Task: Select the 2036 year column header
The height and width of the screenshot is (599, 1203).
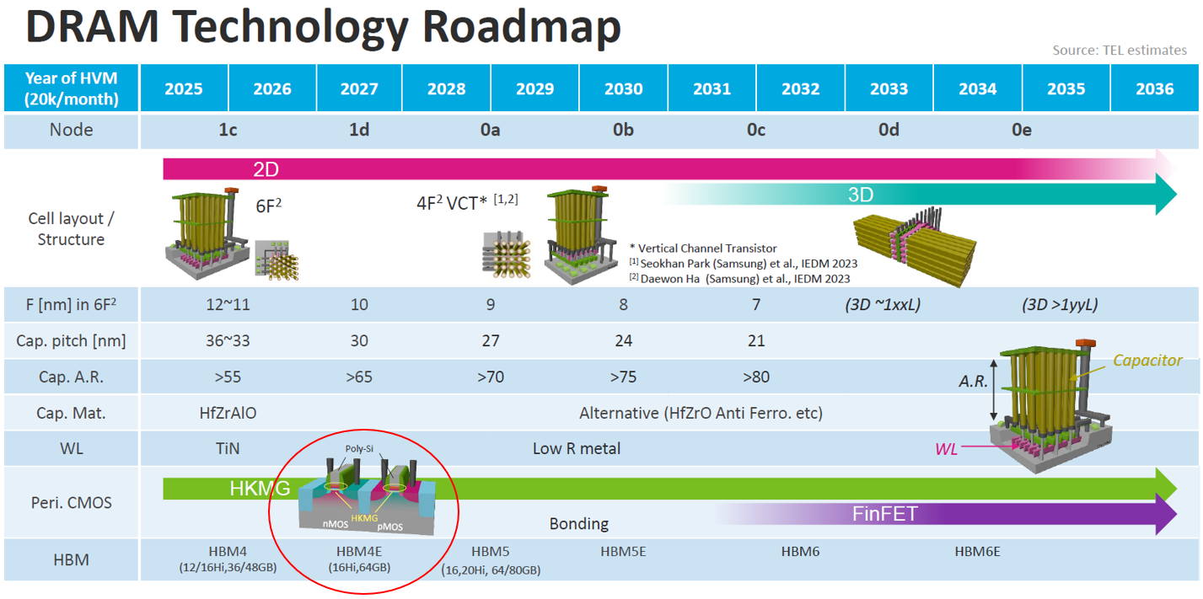Action: (1154, 88)
